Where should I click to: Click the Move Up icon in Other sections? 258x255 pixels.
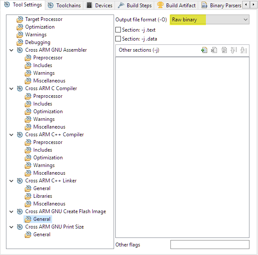(234, 50)
